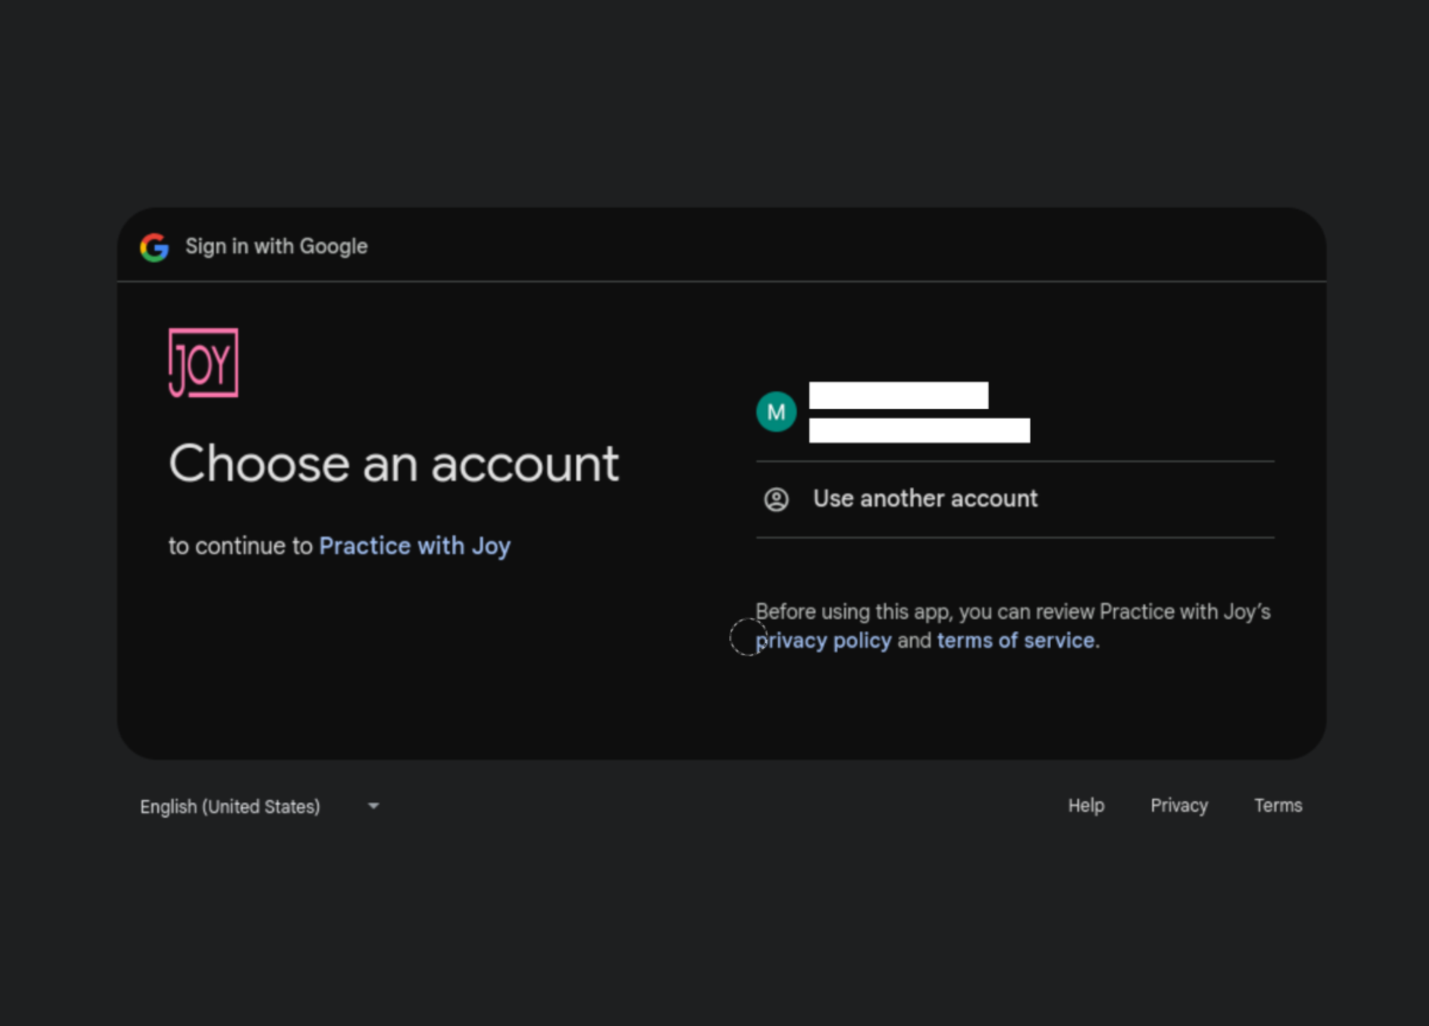Click the Sign in with Google header text
Viewport: 1429px width, 1026px height.
[x=276, y=247]
